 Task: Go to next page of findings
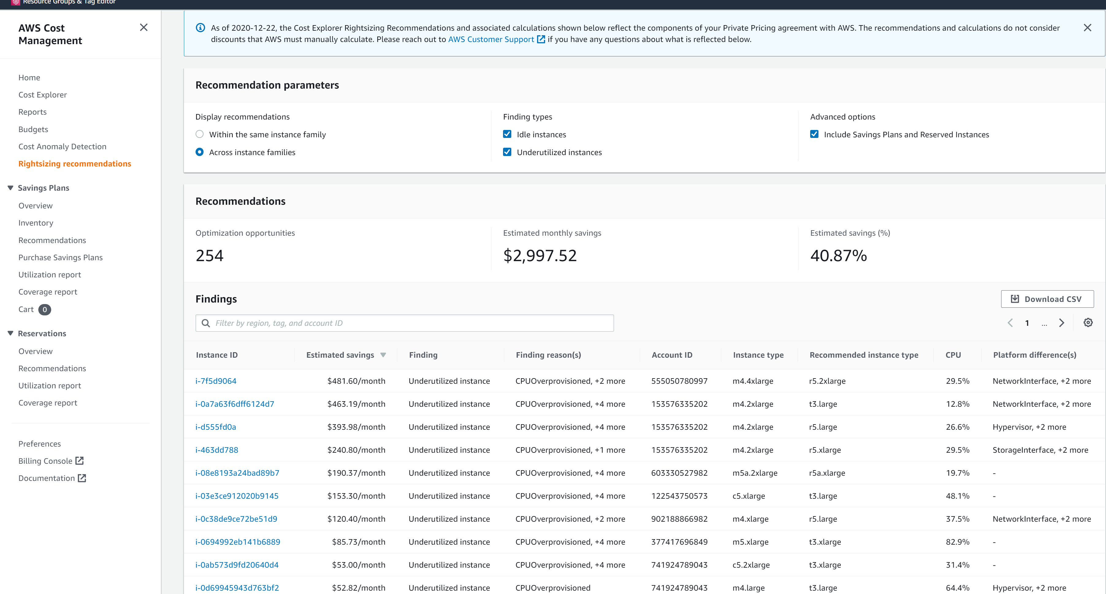1062,322
